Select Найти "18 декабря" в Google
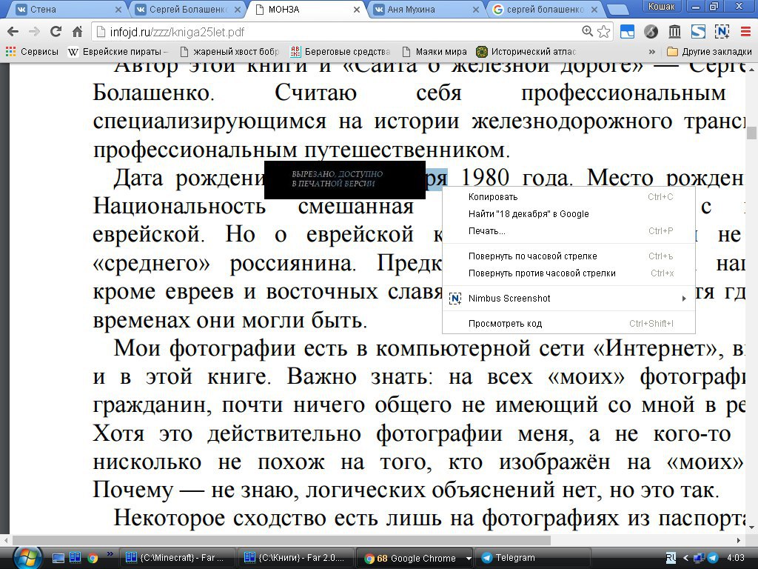The width and height of the screenshot is (758, 569). (x=568, y=214)
